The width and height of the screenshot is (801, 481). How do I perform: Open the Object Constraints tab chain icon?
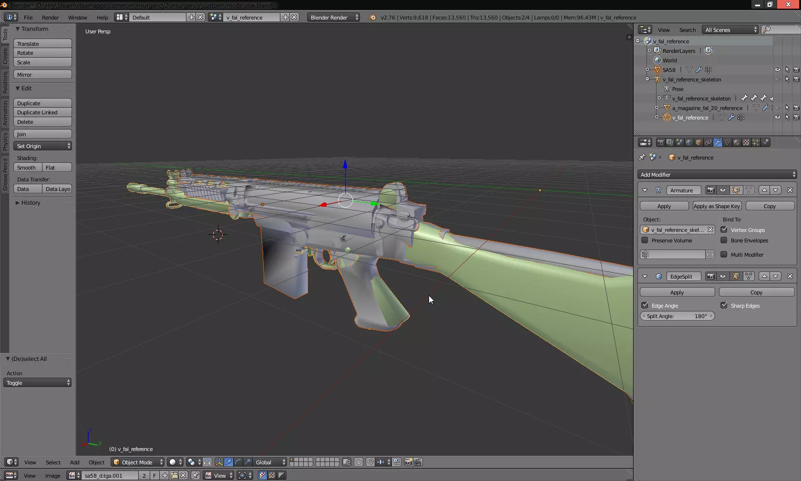click(x=708, y=142)
